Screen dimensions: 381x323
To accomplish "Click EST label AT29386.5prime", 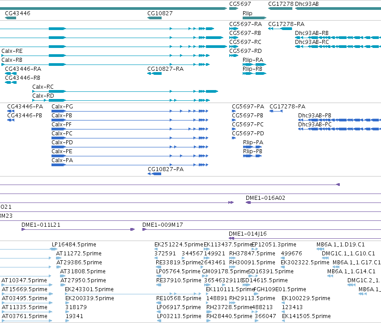I will click(79, 263).
